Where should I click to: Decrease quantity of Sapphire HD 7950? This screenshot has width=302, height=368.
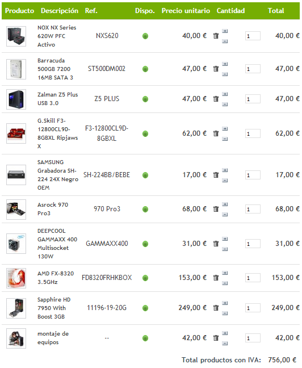coord(225,313)
